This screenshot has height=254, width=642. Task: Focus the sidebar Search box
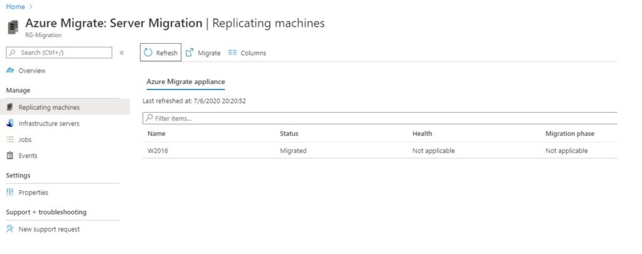pos(59,53)
